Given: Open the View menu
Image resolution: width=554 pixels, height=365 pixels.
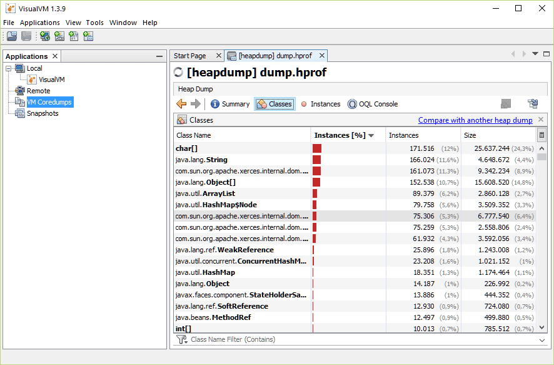Looking at the screenshot, I should click(x=73, y=23).
